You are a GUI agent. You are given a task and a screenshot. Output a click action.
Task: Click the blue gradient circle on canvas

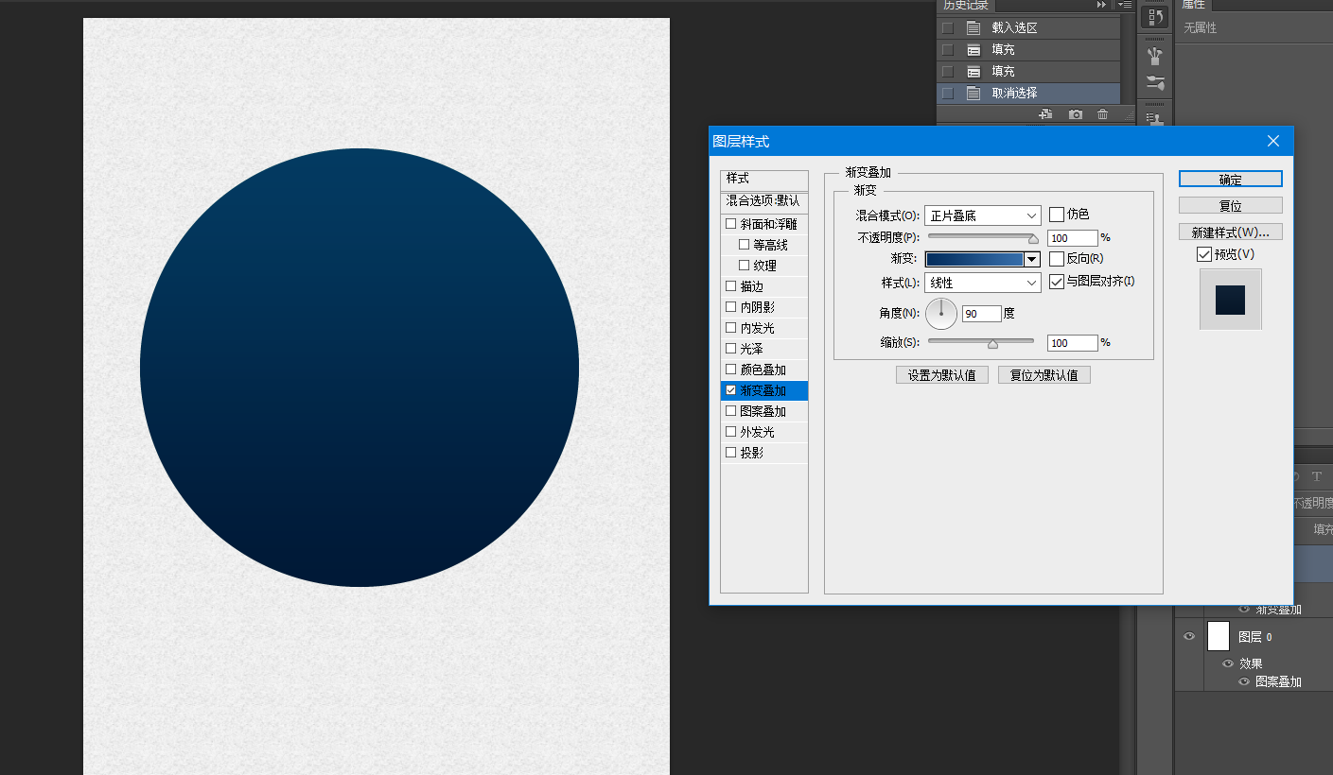point(360,368)
